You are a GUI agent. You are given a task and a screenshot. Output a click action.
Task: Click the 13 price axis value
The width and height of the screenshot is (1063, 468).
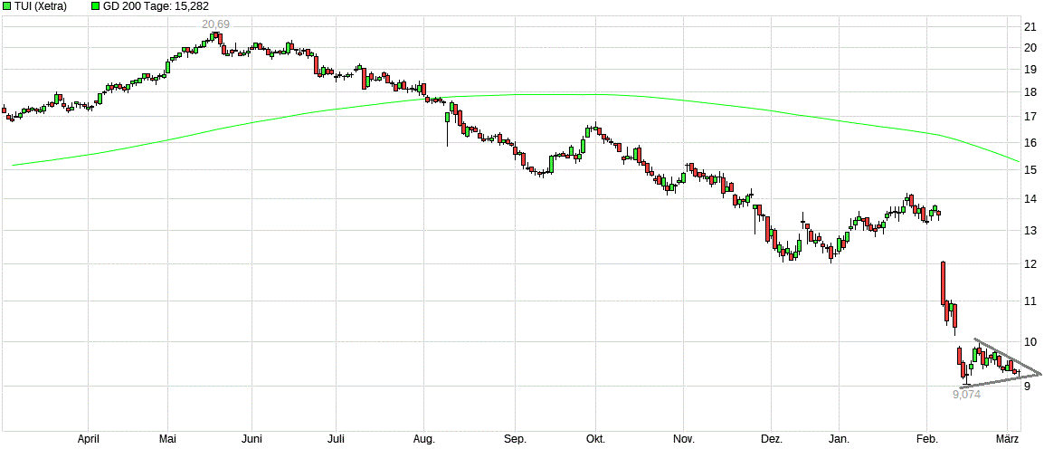pyautogui.click(x=1030, y=231)
